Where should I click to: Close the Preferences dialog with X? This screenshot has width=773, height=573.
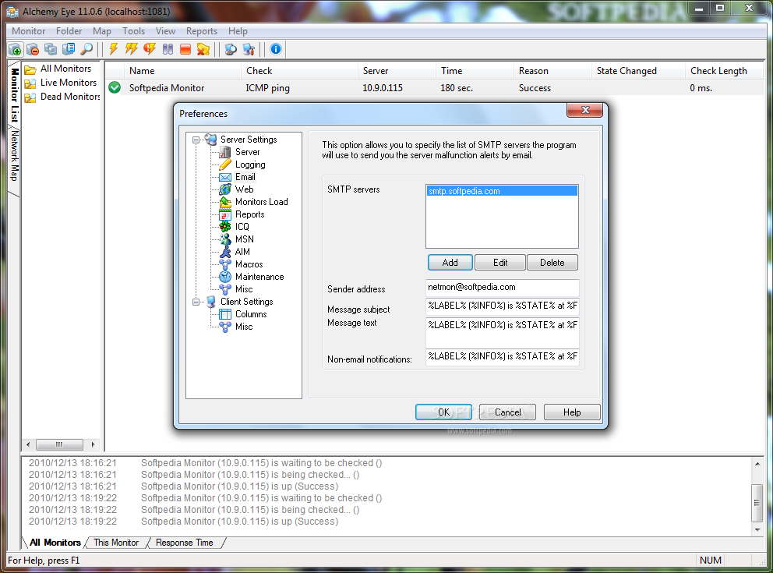pos(584,110)
